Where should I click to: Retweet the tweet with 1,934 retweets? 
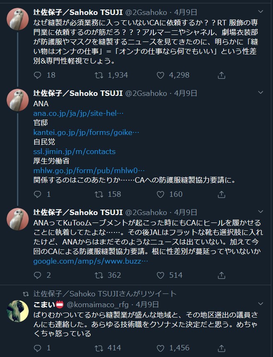tap(99, 75)
